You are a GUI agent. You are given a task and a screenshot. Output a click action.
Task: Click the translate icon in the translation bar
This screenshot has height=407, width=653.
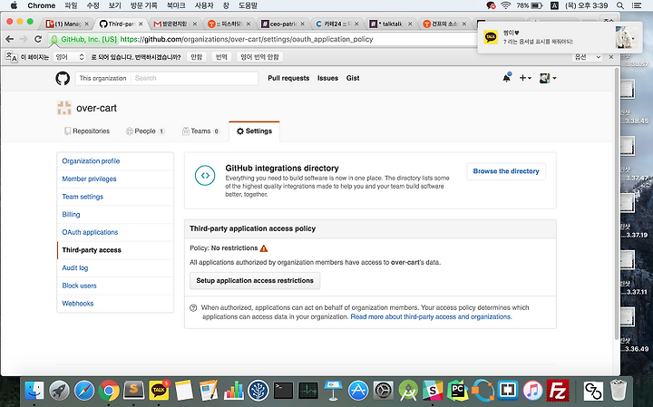pyautogui.click(x=12, y=57)
